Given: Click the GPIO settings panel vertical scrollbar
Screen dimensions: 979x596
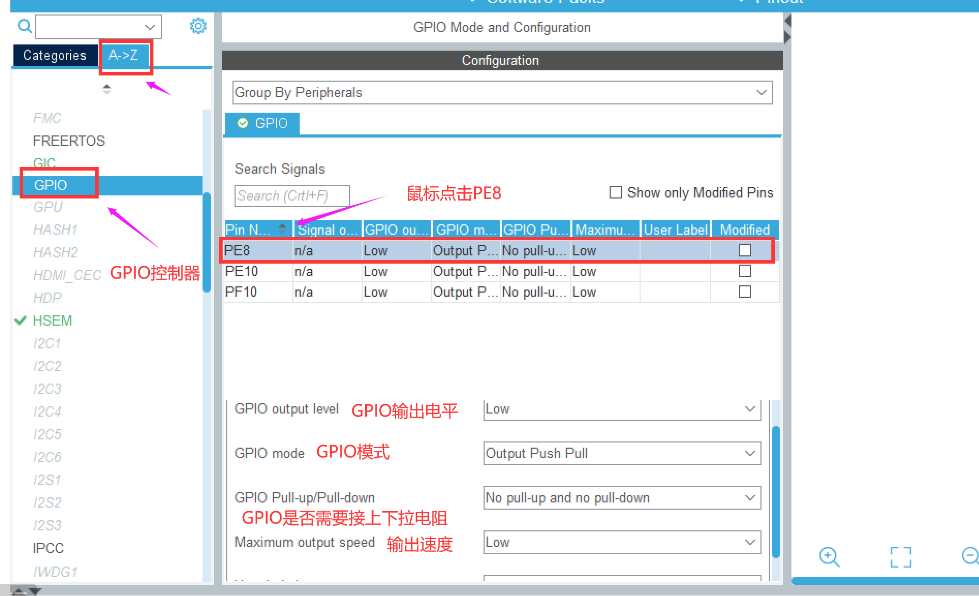Looking at the screenshot, I should point(775,491).
